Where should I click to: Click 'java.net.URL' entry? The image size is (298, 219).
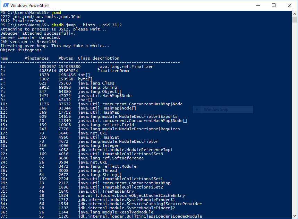click(93, 162)
